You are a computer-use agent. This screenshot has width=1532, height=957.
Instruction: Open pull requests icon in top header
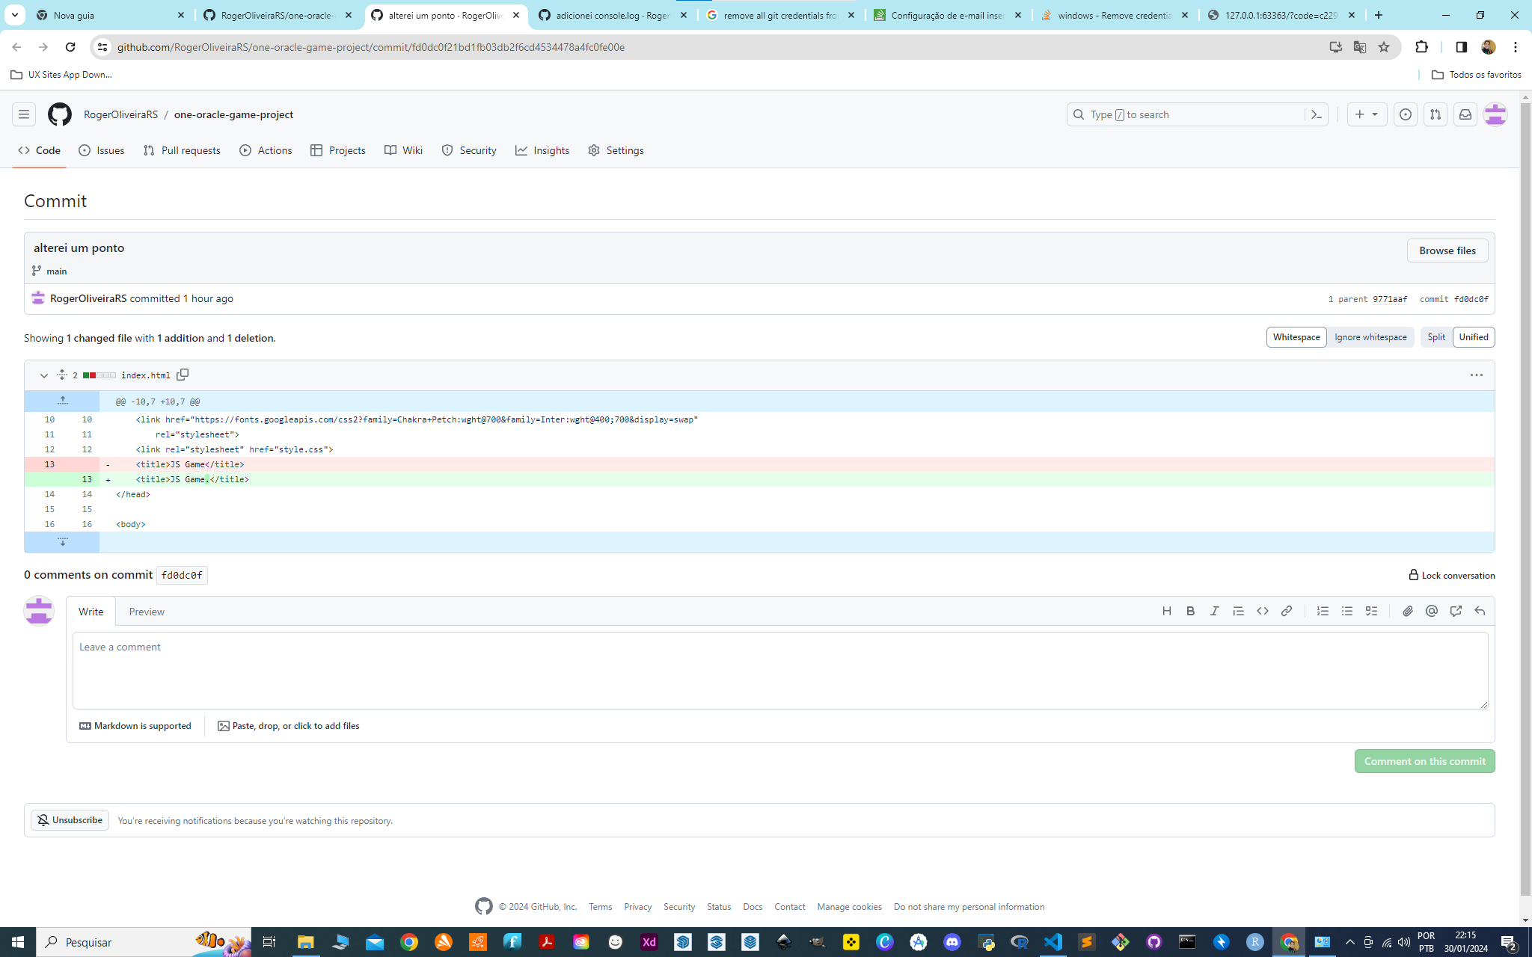(x=1436, y=114)
